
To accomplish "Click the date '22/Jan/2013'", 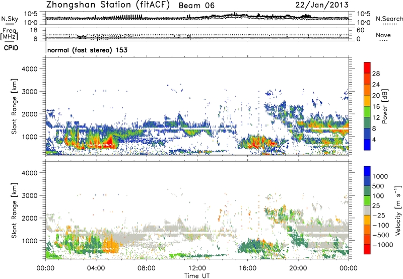I will (322, 5).
